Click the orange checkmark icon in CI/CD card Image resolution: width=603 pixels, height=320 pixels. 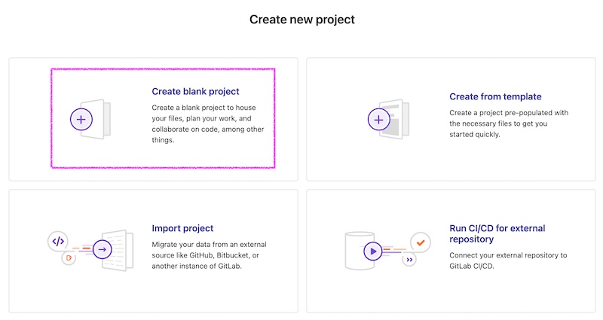421,242
